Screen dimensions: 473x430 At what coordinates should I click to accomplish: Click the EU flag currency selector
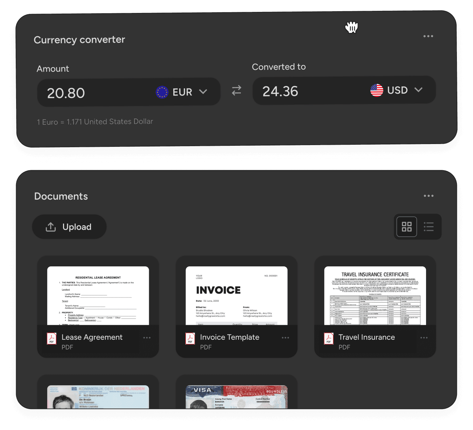(x=162, y=92)
